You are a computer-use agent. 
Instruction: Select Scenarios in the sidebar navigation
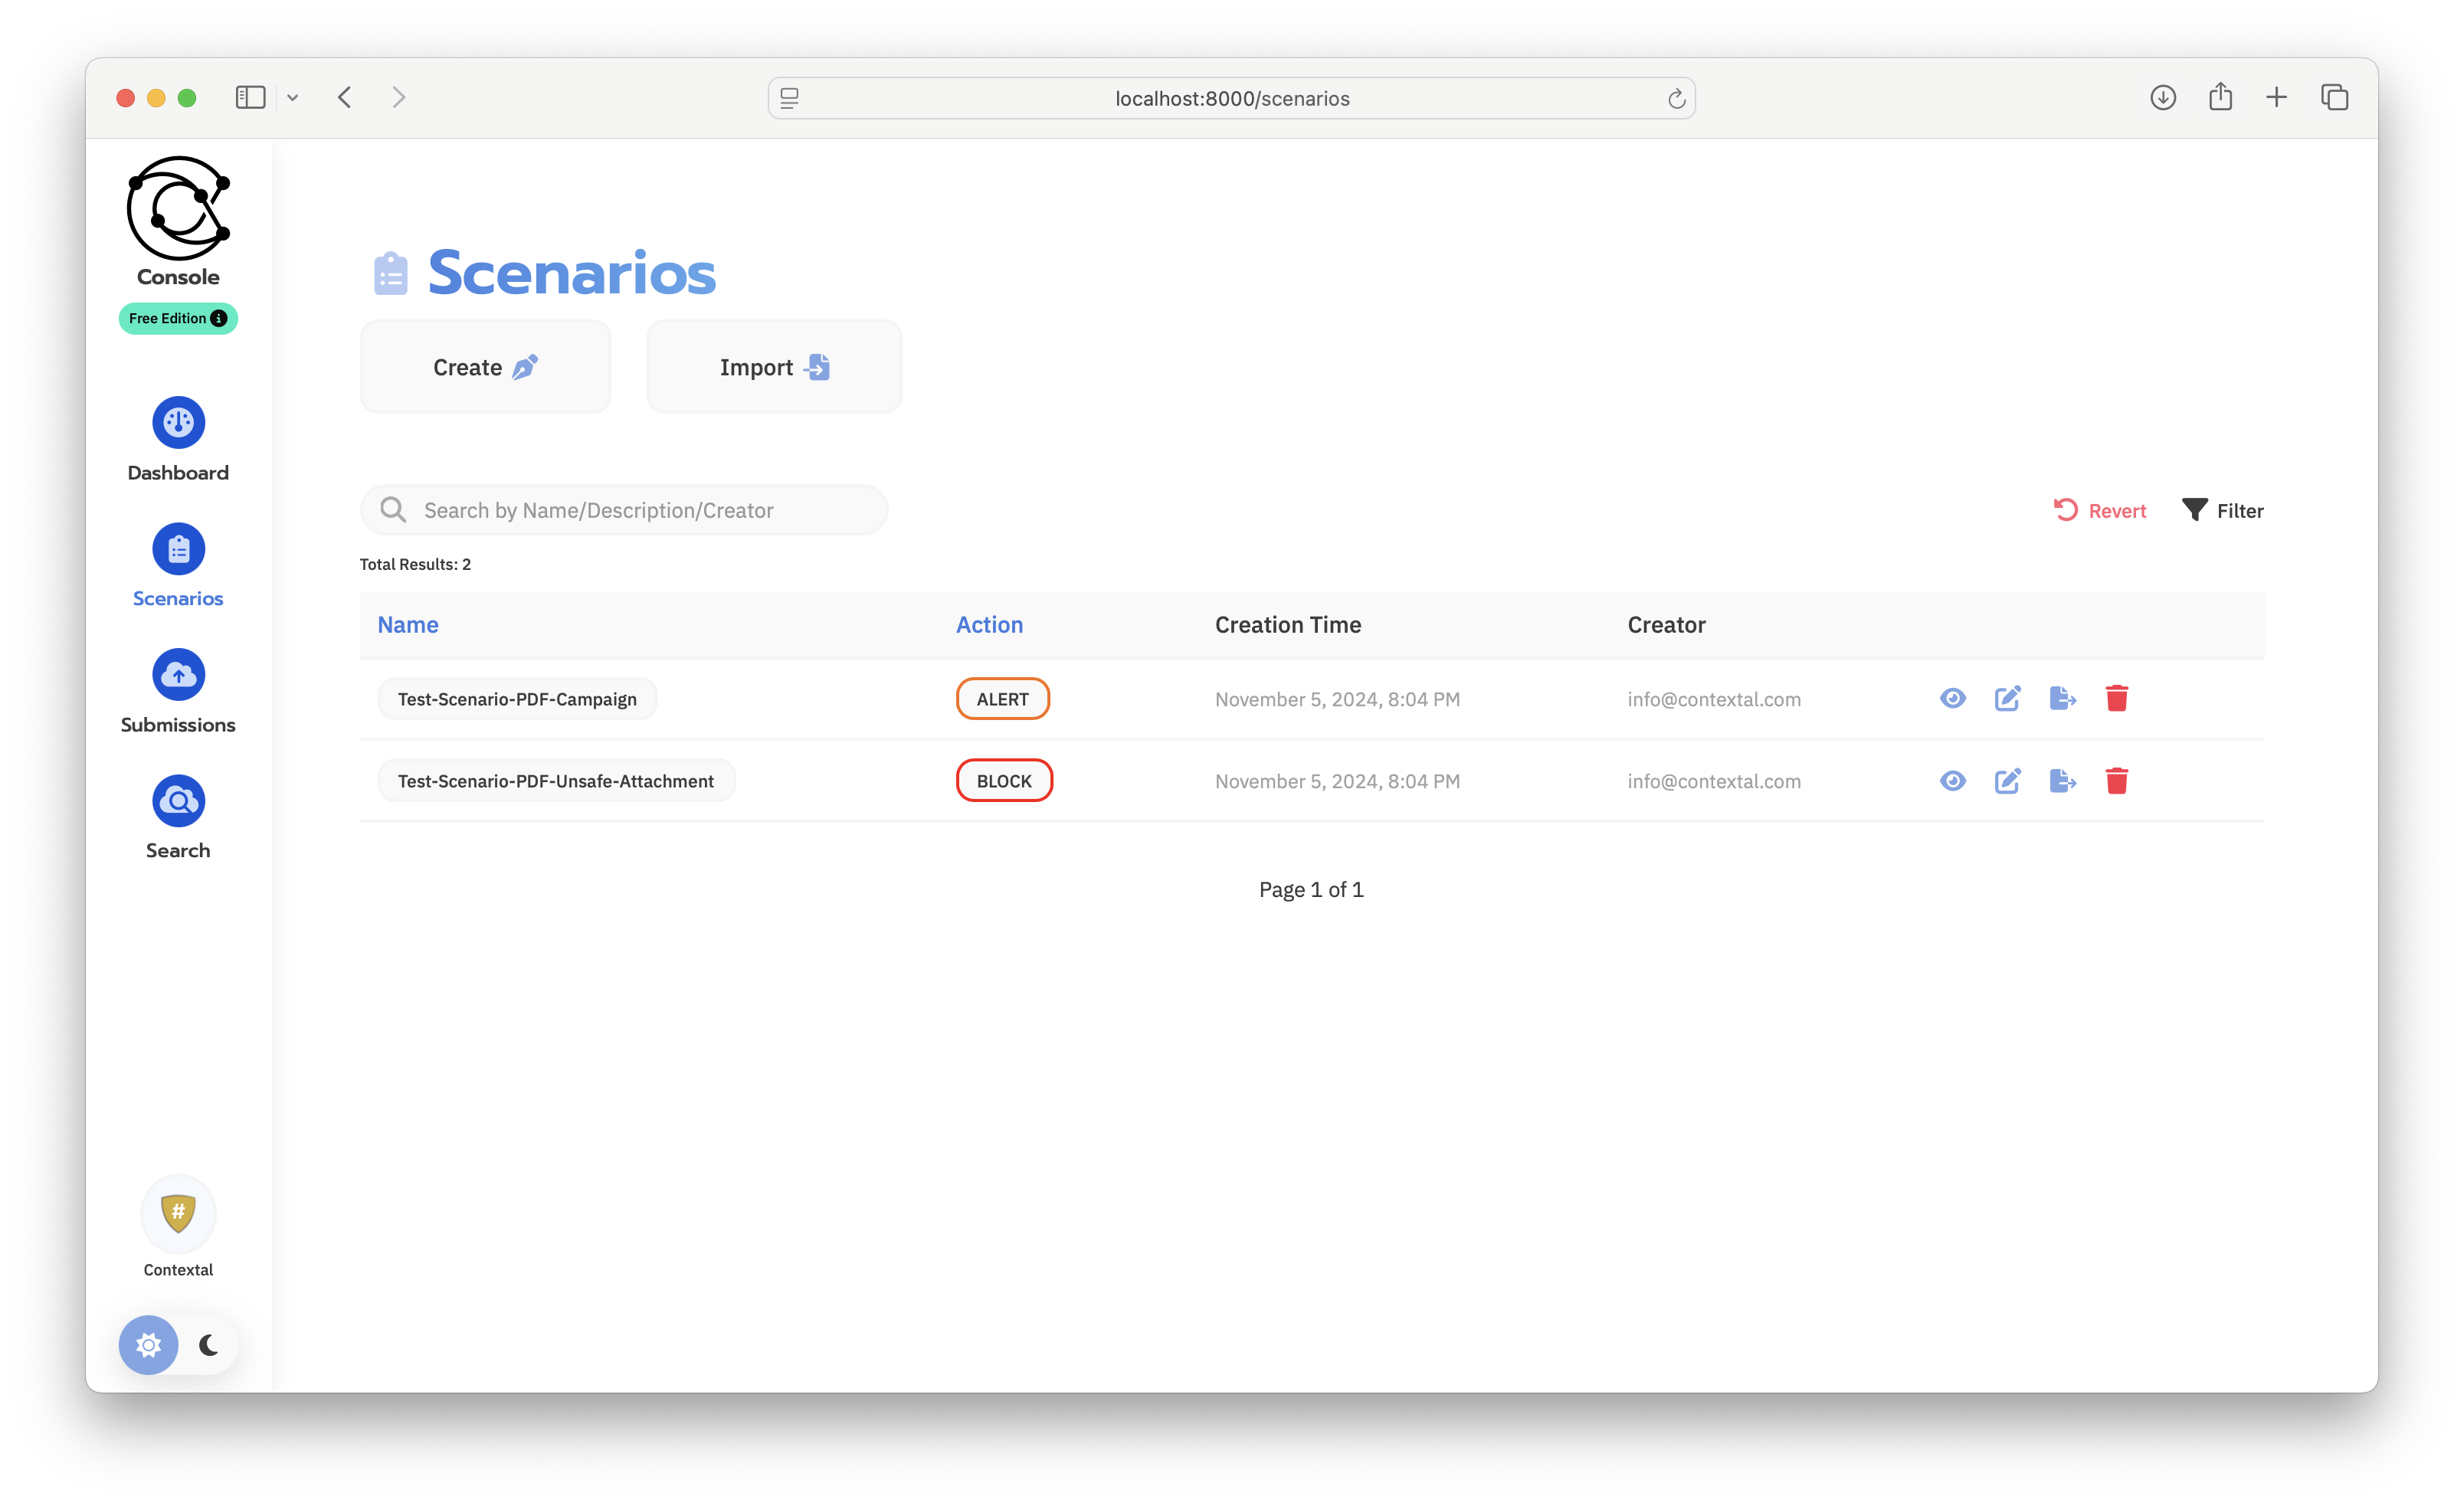coord(178,549)
